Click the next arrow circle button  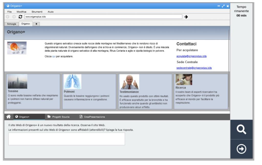(x=241, y=149)
